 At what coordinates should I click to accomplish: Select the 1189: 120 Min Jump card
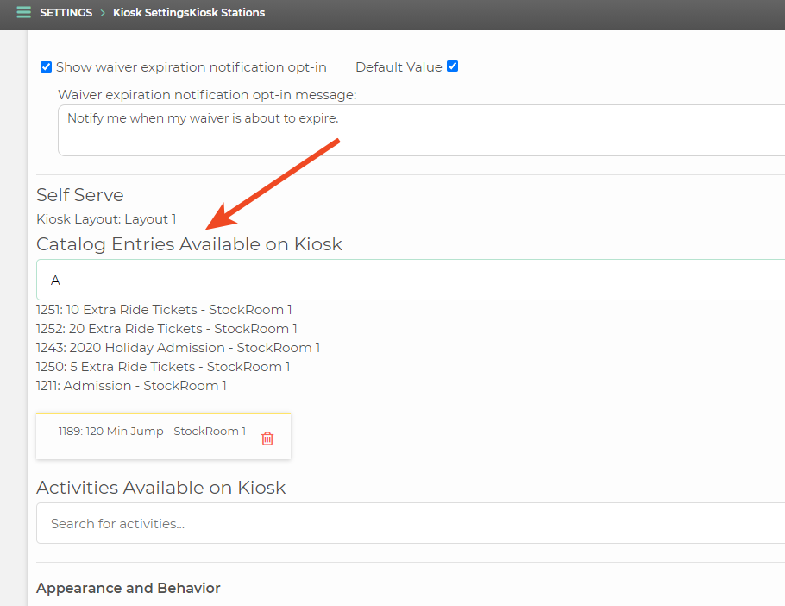(x=163, y=436)
